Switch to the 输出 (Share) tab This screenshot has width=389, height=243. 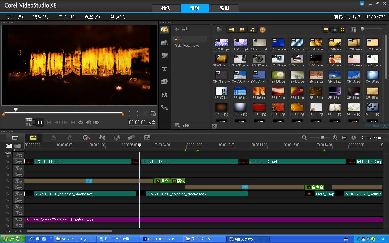[x=224, y=8]
